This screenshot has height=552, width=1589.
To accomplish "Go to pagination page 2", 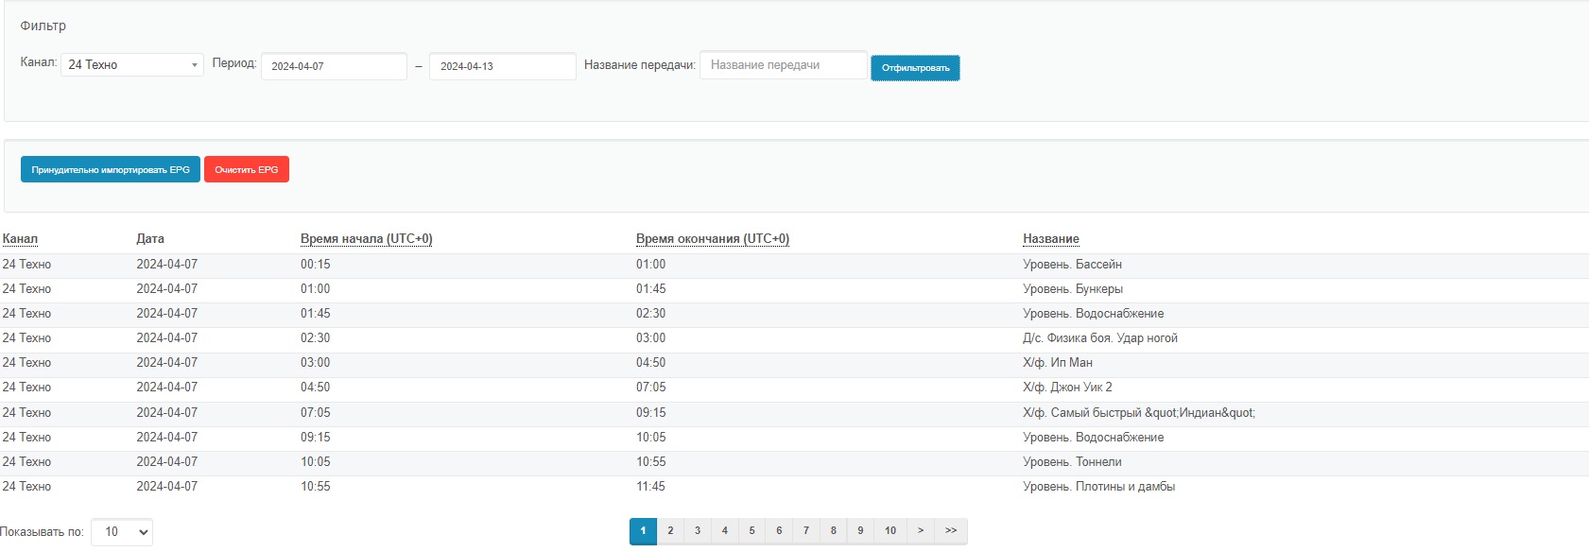I will pyautogui.click(x=670, y=531).
